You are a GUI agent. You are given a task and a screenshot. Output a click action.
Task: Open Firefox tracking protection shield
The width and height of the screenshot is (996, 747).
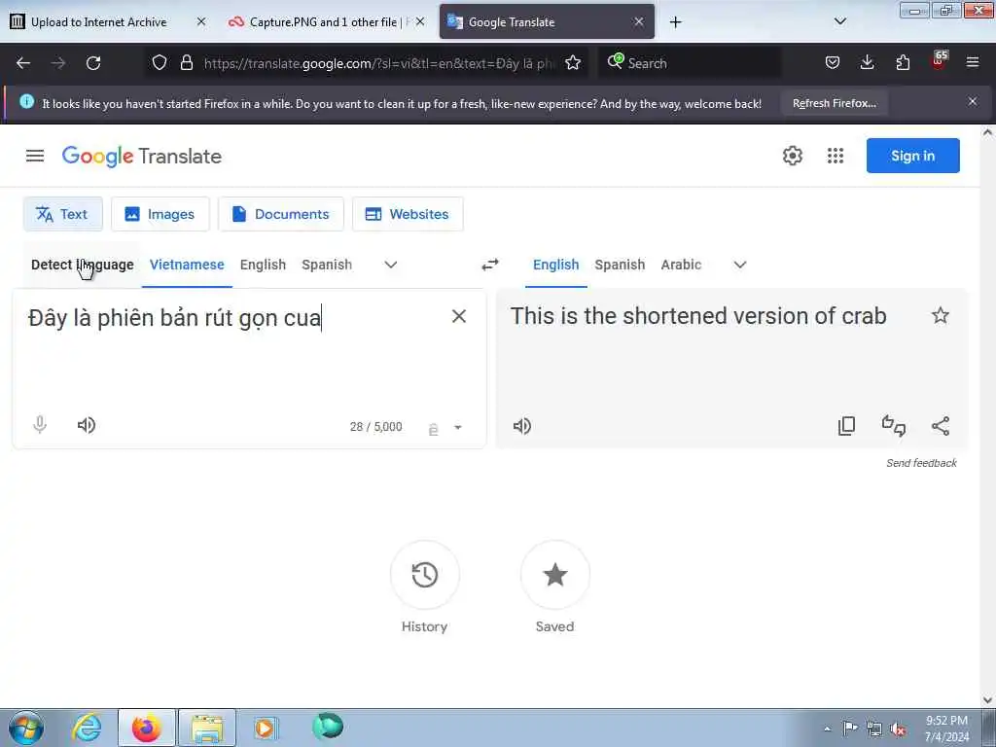pos(160,63)
